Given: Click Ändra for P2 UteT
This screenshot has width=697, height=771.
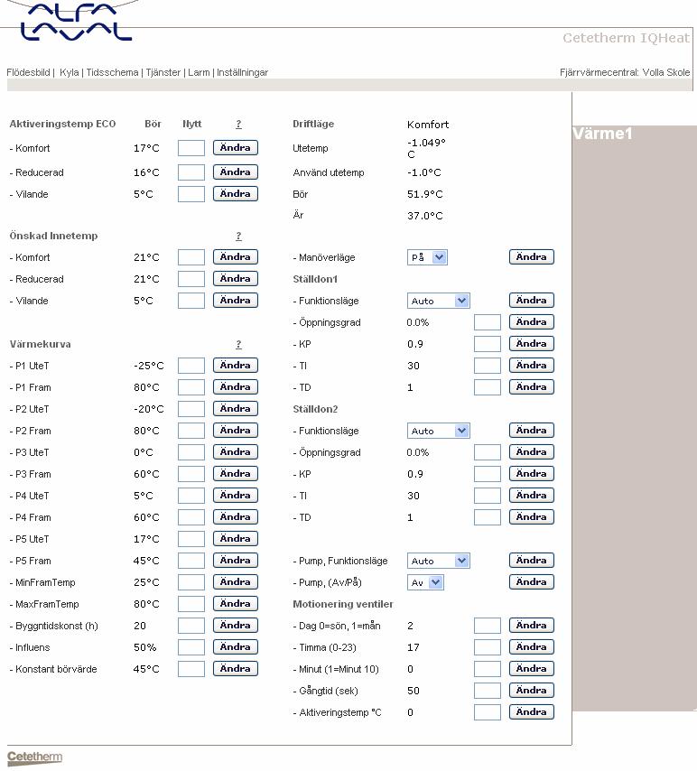Looking at the screenshot, I should click(x=235, y=409).
